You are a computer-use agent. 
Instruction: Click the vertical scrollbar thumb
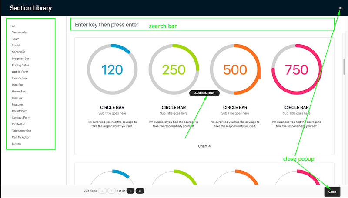(344, 67)
